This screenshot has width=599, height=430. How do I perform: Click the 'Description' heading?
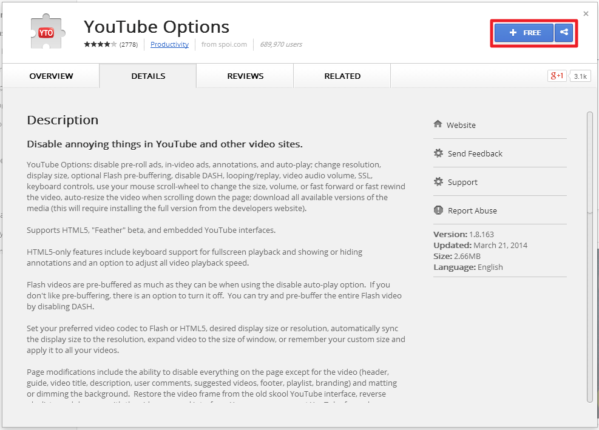click(63, 120)
